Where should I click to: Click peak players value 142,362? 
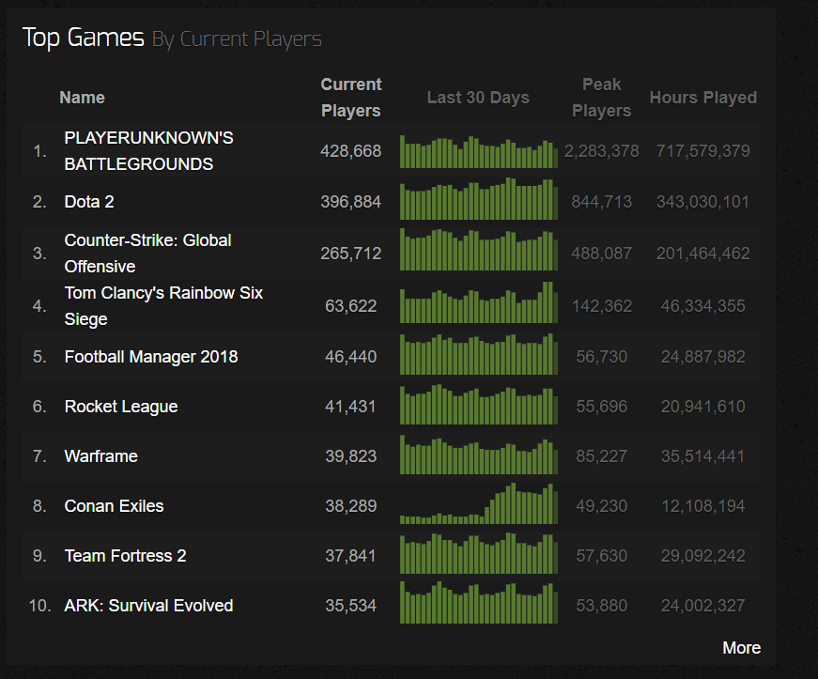601,306
